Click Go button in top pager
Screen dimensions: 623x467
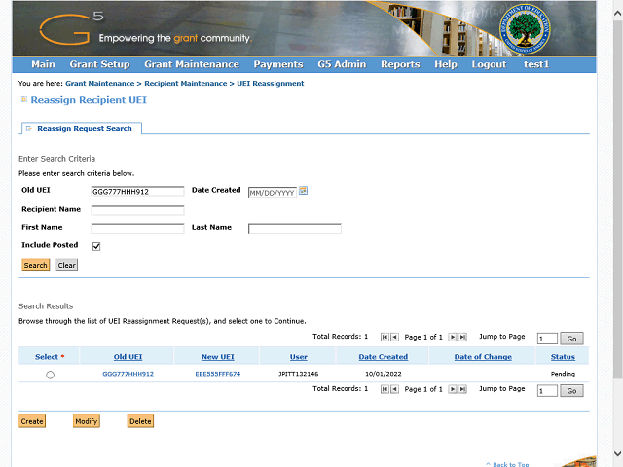point(571,339)
